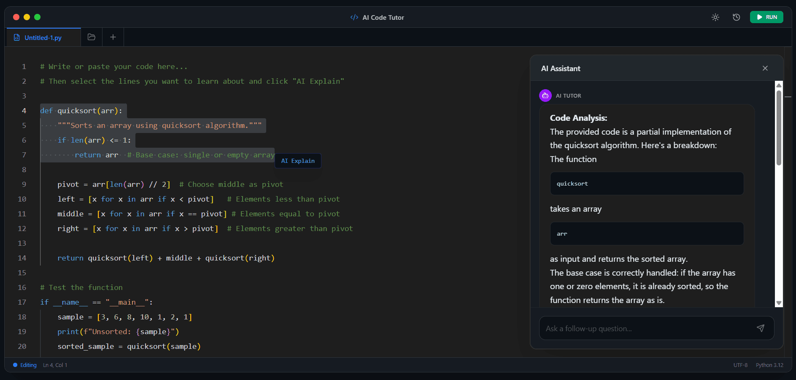Click the down arrow of the AI panel scrollbar
The image size is (796, 380).
[x=778, y=303]
